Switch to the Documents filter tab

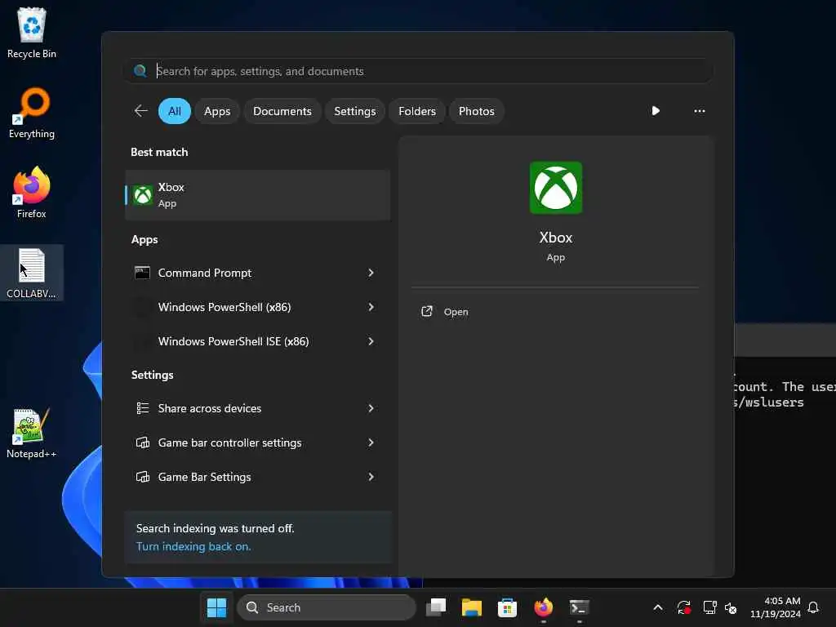click(x=282, y=111)
